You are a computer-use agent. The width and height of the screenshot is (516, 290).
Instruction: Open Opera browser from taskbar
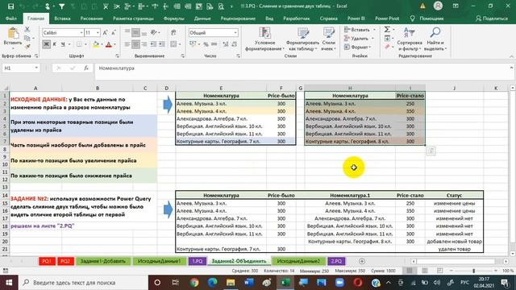pos(358,283)
